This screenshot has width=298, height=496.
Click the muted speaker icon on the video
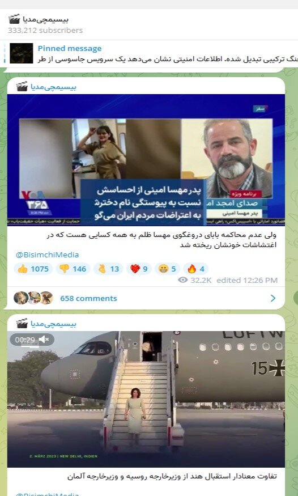click(x=44, y=340)
